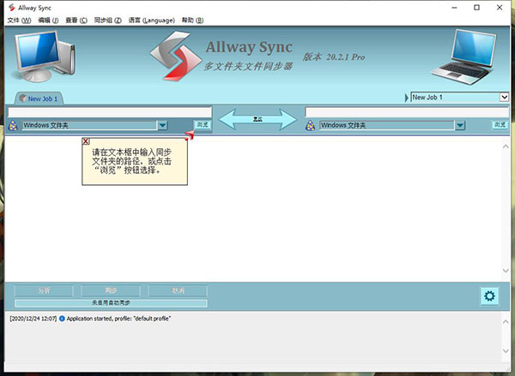Open the 帮助 (B) menu
This screenshot has width=515, height=376.
pos(192,21)
